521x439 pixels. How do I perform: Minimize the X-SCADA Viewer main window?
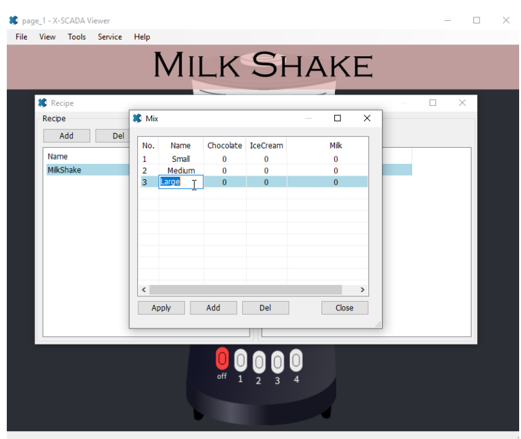(x=447, y=20)
